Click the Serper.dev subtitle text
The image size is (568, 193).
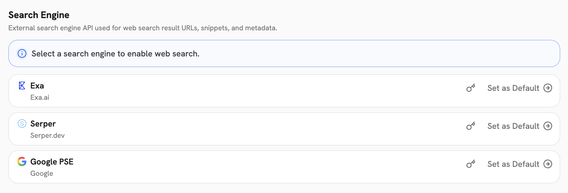pos(47,135)
